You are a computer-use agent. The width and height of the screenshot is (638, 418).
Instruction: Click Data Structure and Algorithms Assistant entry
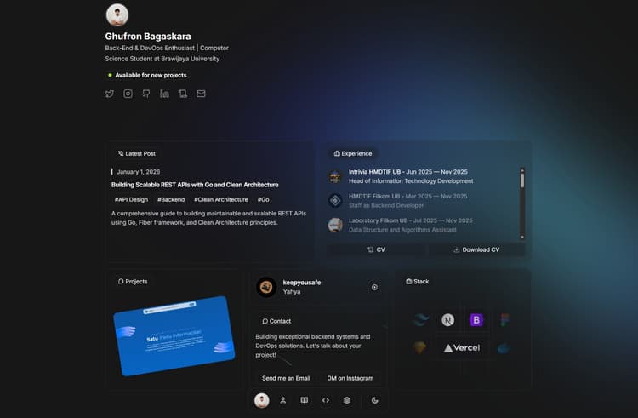(x=402, y=230)
